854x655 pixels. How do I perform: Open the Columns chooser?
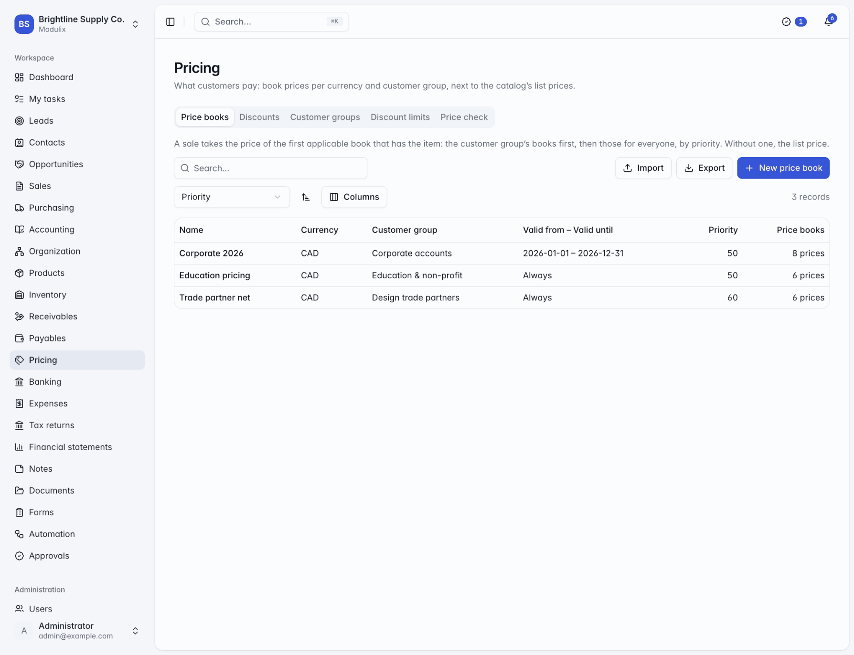354,197
